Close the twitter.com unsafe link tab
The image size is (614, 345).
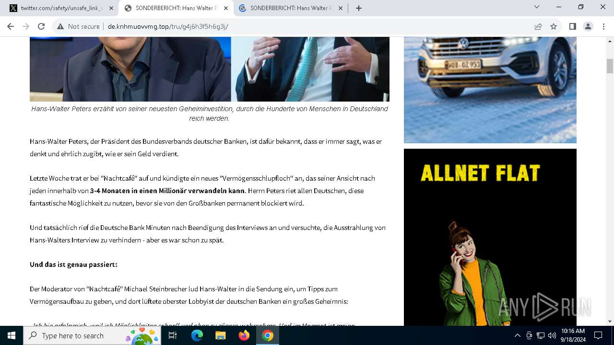111,8
